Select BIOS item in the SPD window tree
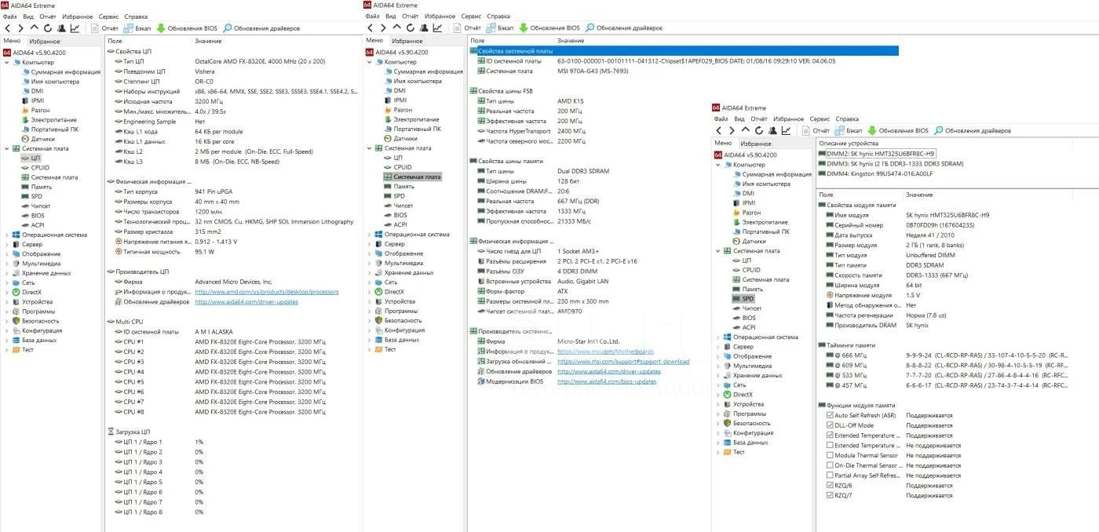The height and width of the screenshot is (532, 1099). pos(749,318)
